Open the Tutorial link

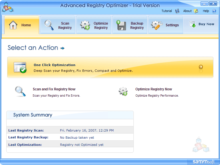[167, 11]
